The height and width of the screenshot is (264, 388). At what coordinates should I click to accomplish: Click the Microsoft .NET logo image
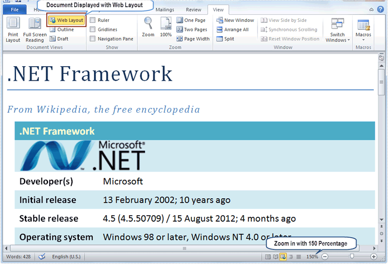83,156
